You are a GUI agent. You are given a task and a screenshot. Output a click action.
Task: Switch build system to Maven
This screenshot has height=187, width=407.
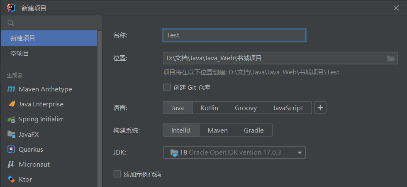tap(217, 130)
